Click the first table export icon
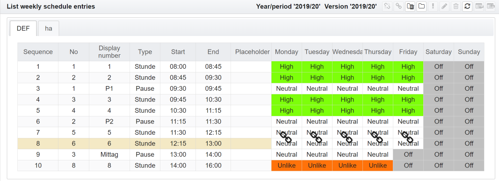 pos(478,7)
